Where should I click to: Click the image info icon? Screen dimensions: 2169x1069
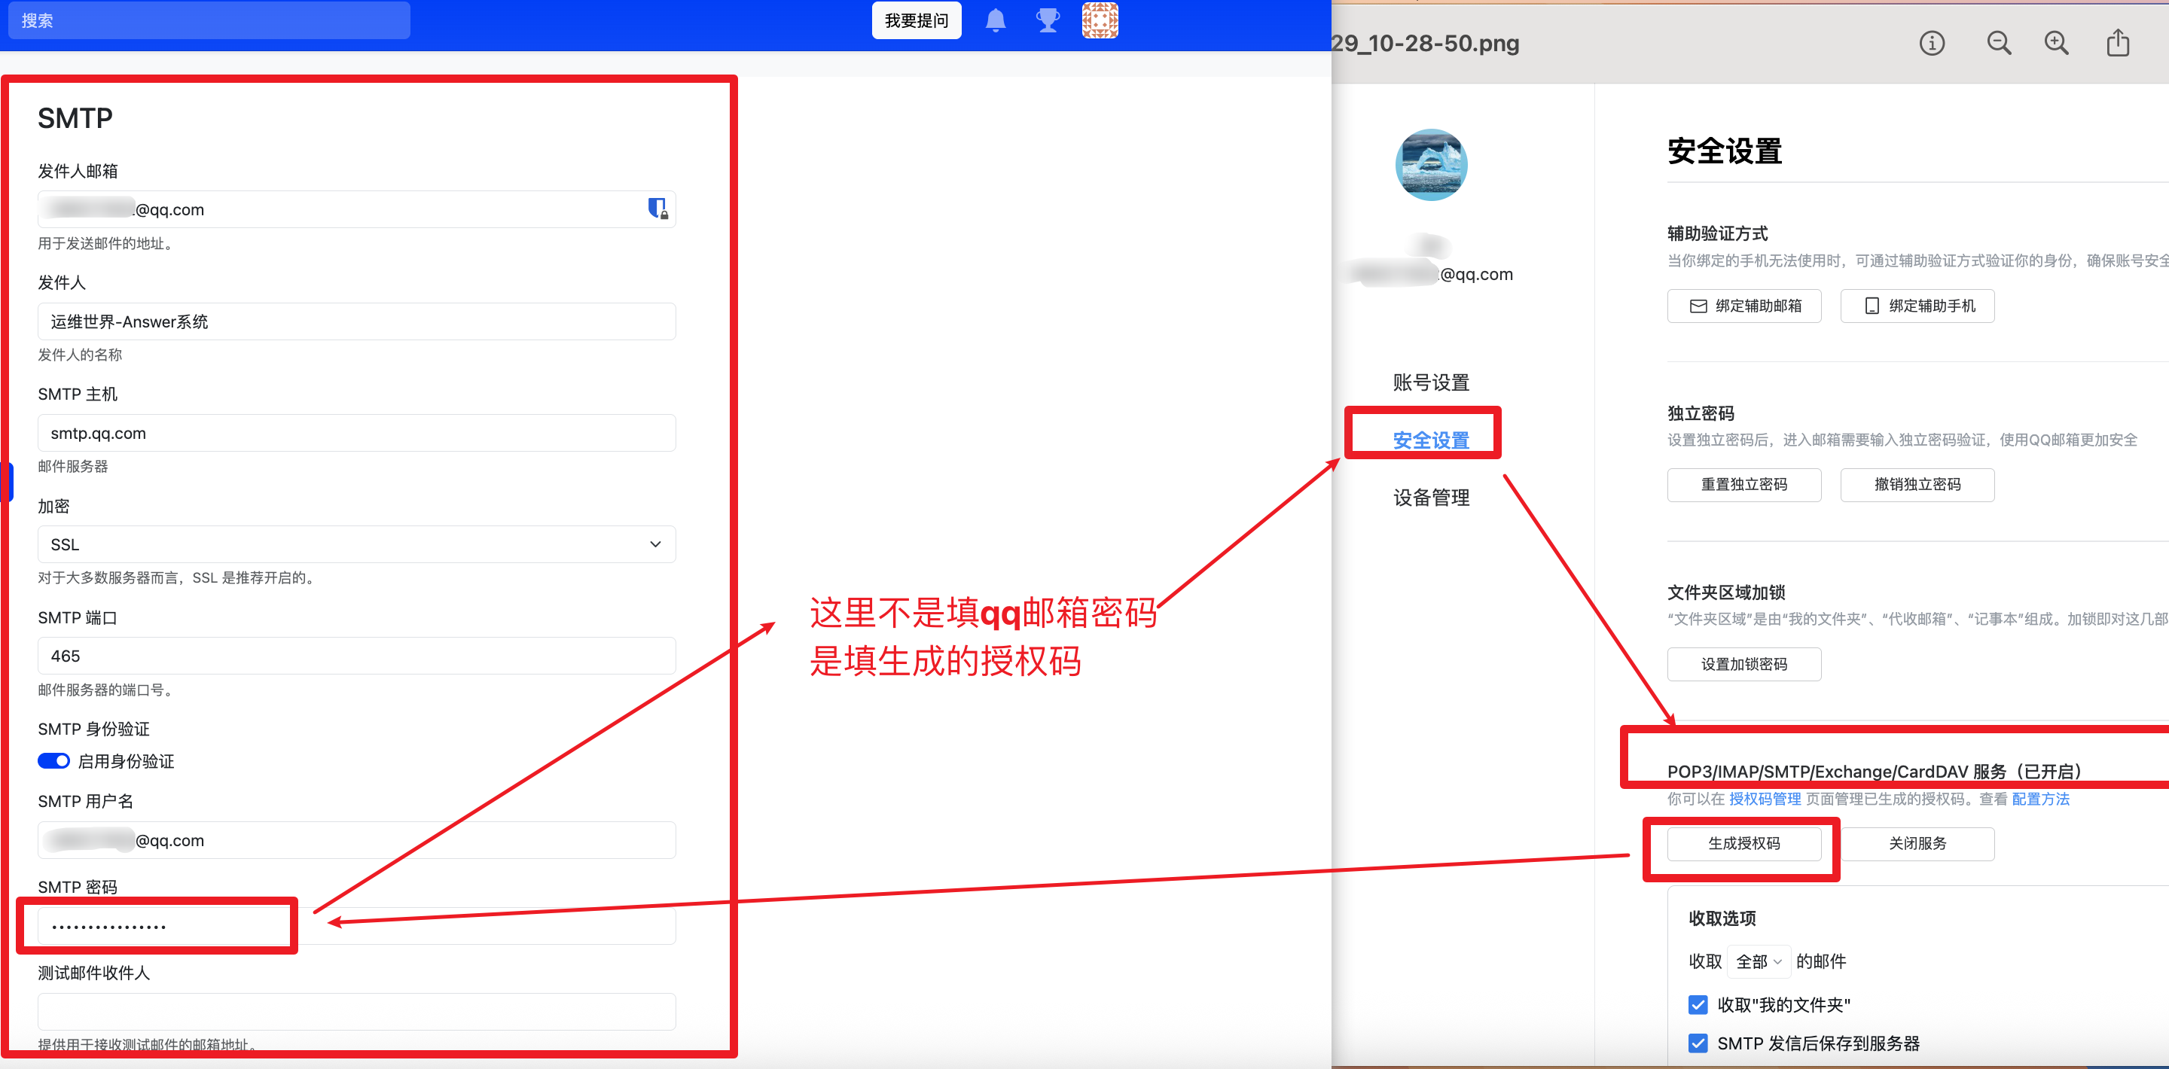tap(1932, 43)
